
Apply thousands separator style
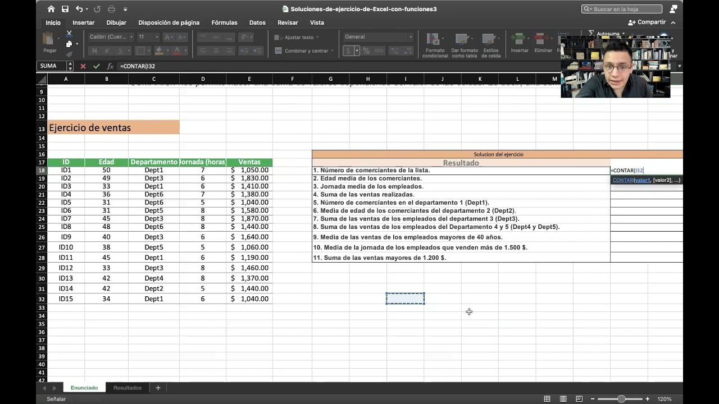click(x=379, y=51)
